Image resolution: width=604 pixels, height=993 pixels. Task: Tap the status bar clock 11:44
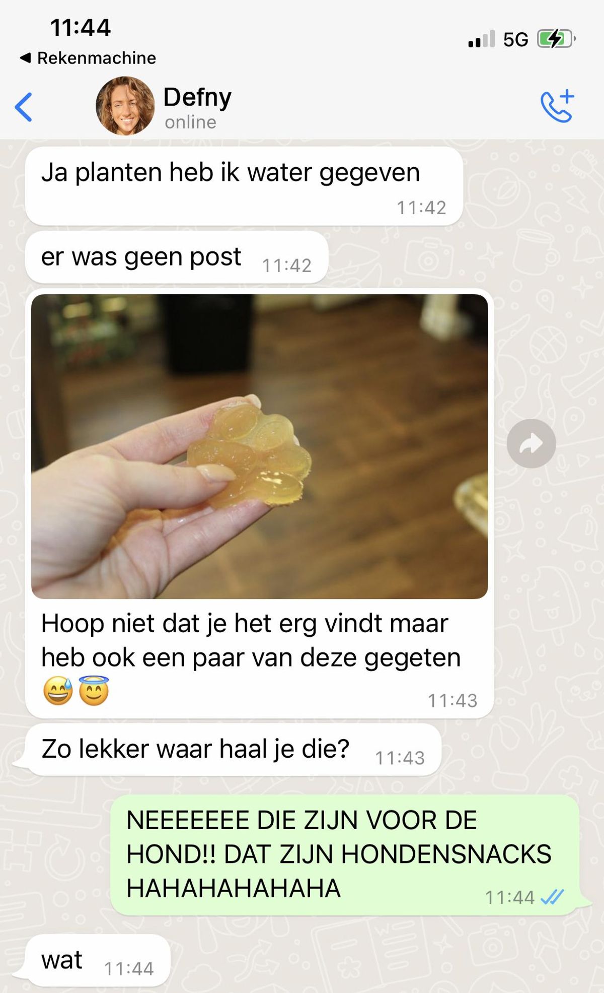pos(81,28)
